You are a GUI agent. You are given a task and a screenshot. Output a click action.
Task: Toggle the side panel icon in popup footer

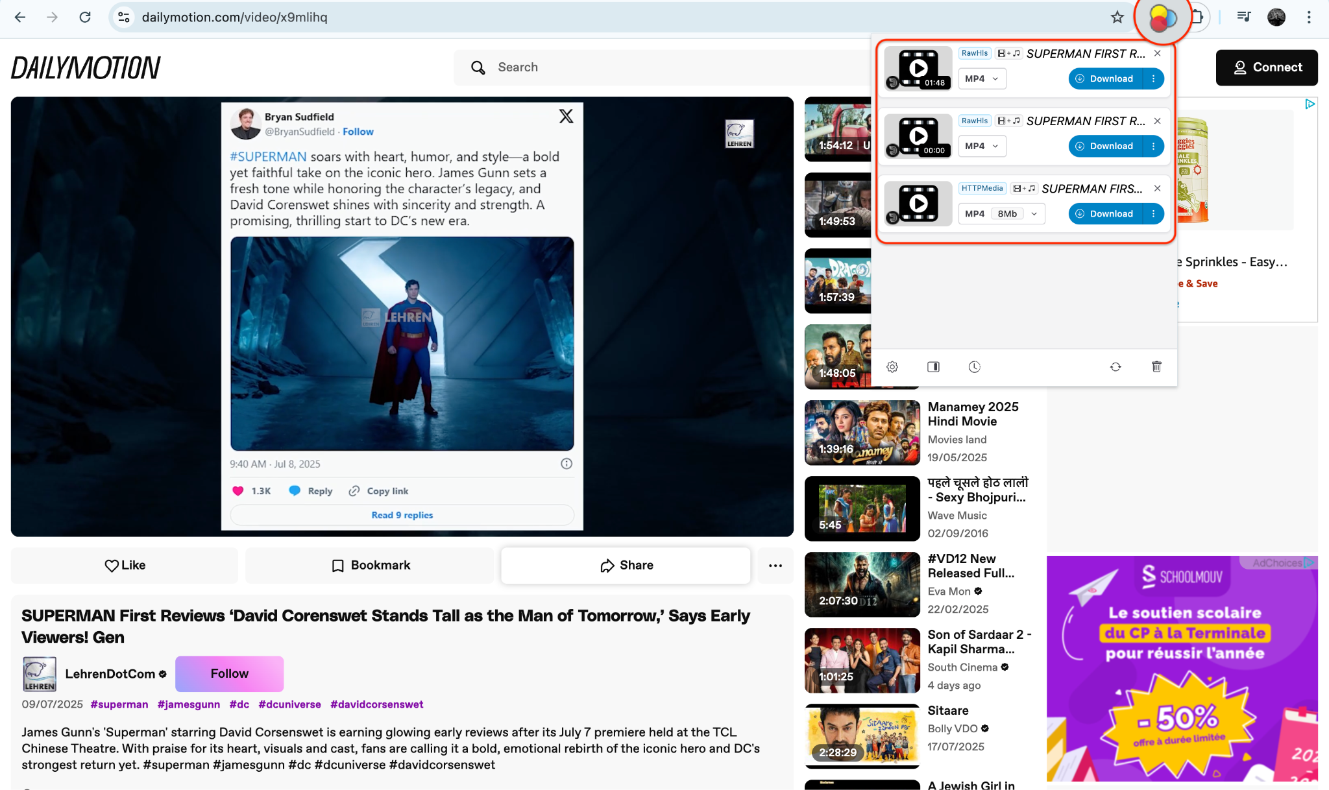[933, 366]
